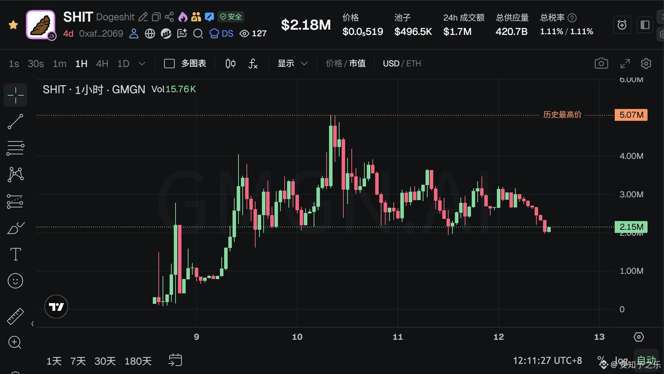Select the 1s timeframe
664x374 pixels.
pos(14,64)
